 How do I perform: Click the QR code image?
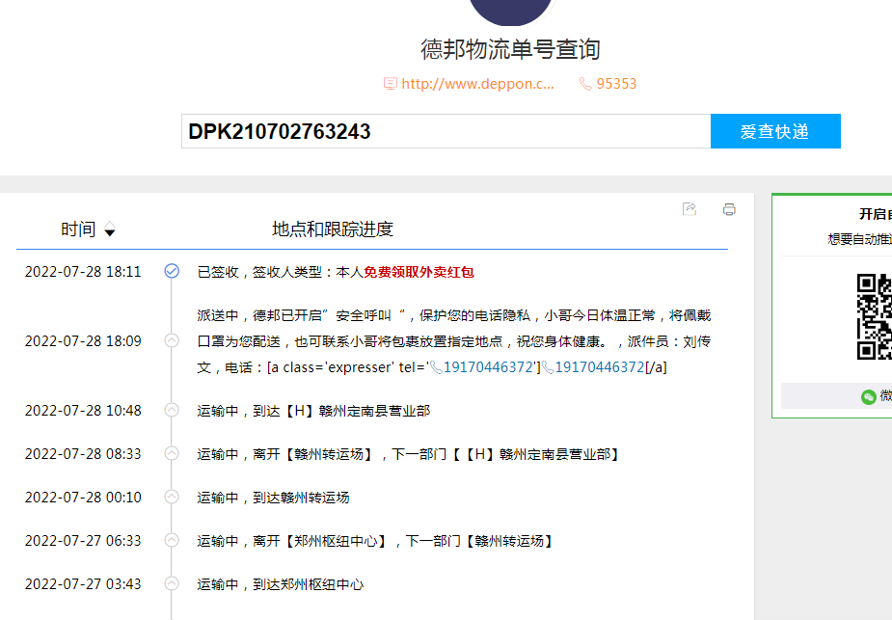[875, 317]
